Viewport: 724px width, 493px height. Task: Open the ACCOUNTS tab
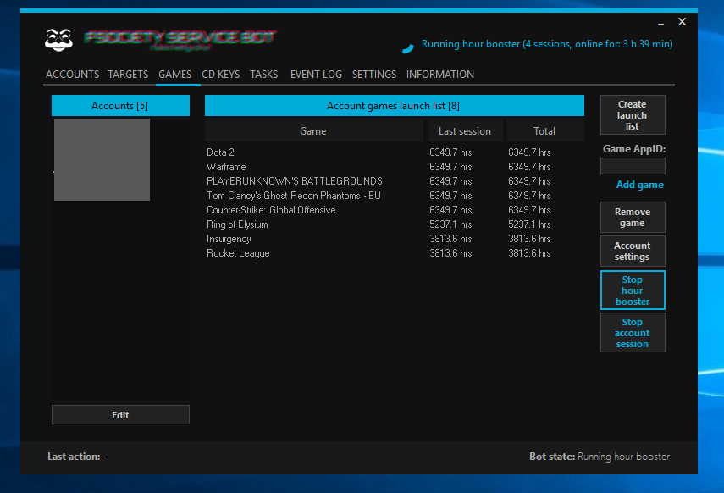coord(72,75)
